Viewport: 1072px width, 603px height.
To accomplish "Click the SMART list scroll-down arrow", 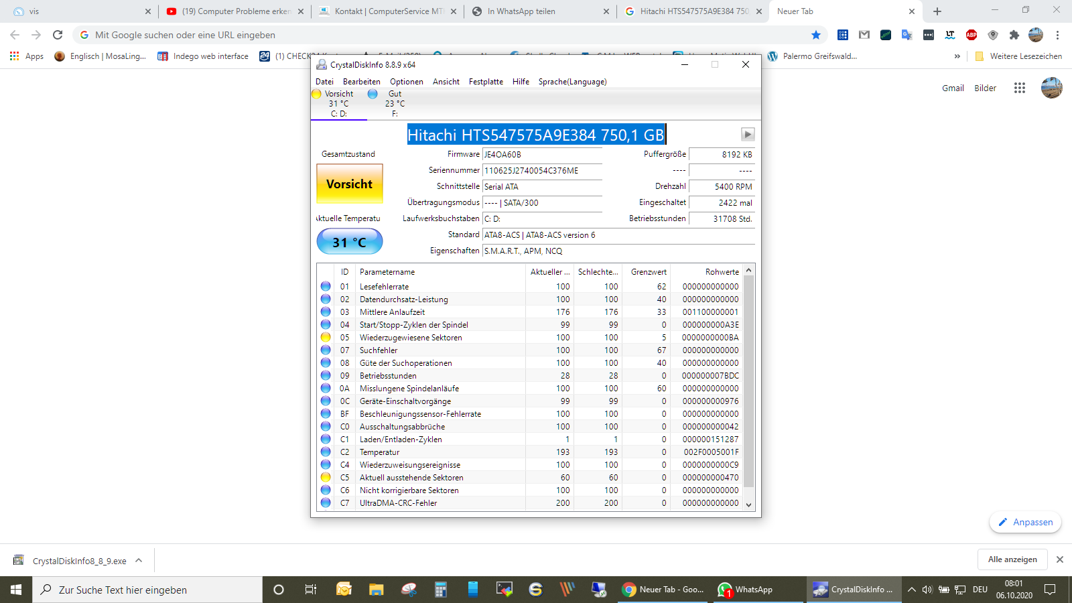I will (x=749, y=505).
